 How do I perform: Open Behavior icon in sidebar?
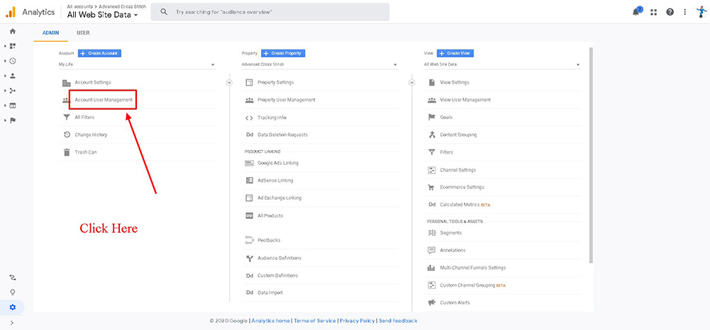coord(13,106)
